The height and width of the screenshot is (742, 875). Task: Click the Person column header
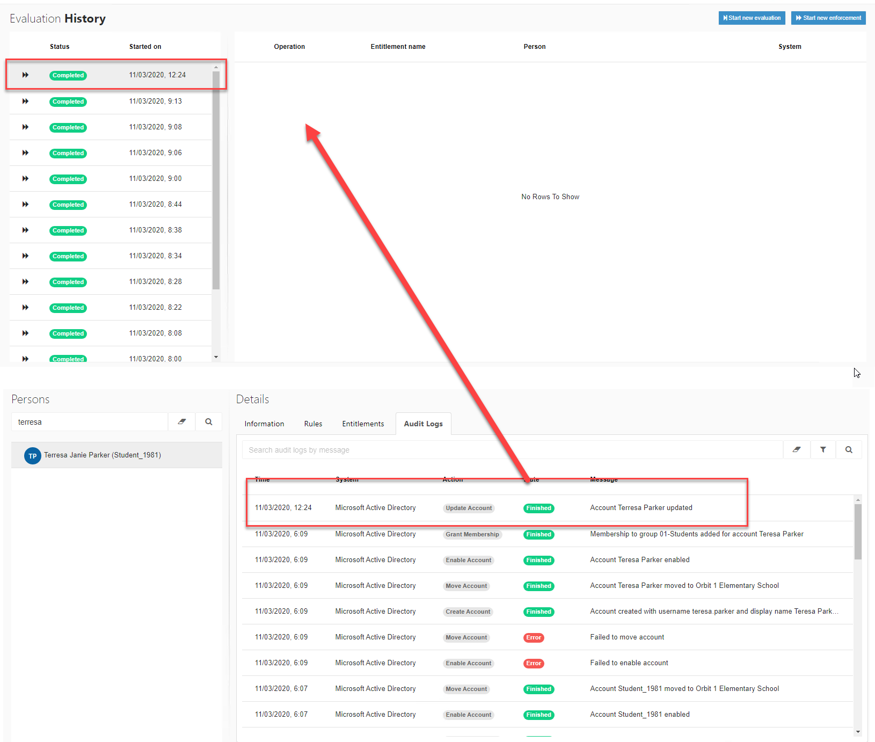535,47
